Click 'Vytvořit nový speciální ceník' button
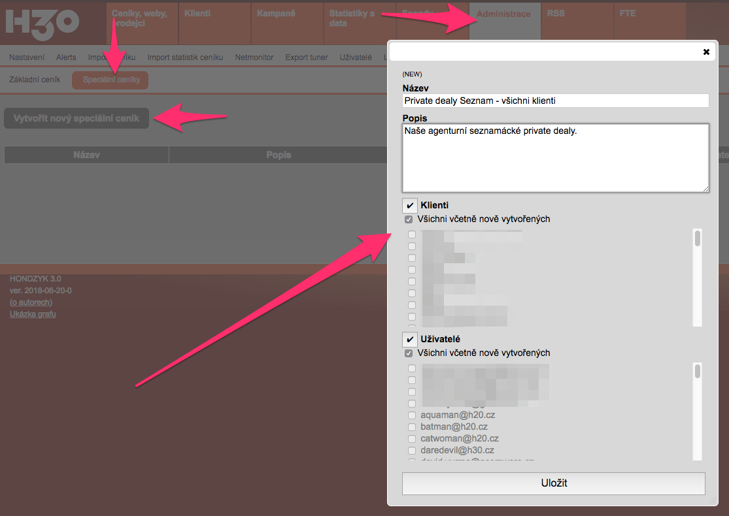 [x=76, y=119]
